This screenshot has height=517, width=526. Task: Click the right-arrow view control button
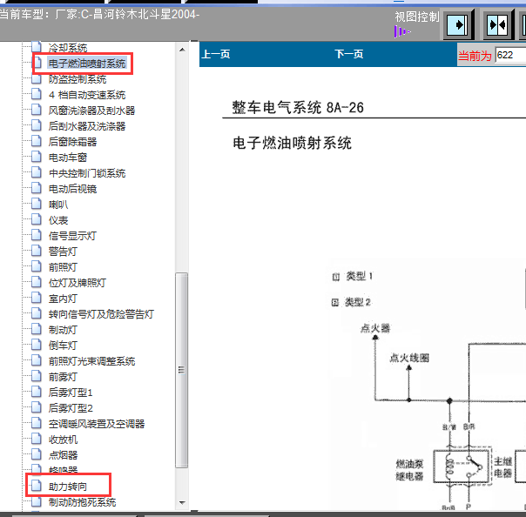coord(458,25)
